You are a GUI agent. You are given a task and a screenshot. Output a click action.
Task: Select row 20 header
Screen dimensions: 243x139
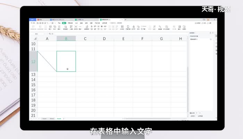tap(33, 110)
